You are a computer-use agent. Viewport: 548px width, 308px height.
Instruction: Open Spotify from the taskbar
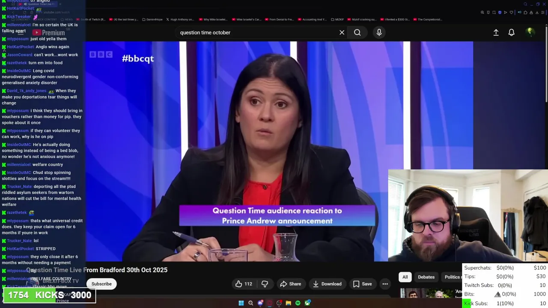pos(298,303)
